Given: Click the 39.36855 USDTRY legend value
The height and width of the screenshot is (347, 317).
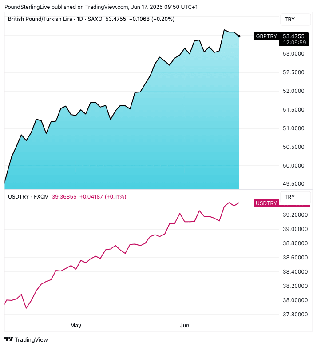Looking at the screenshot, I should point(64,196).
